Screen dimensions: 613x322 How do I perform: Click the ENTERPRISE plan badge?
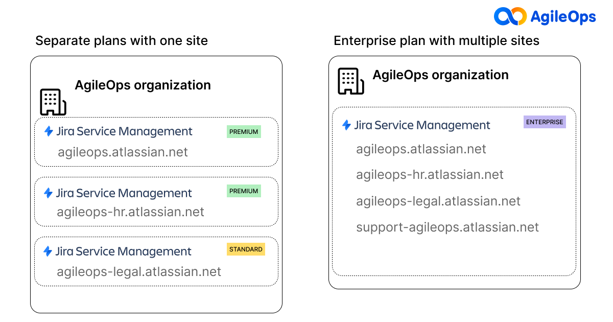pos(545,122)
